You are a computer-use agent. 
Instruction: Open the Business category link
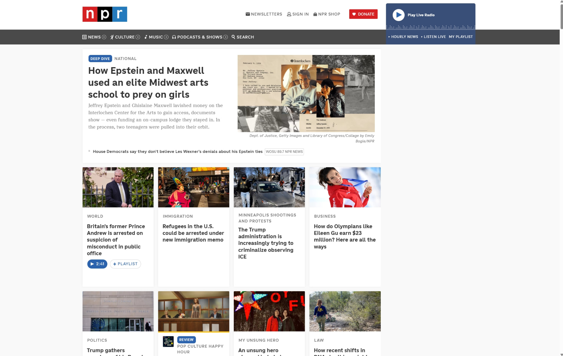[x=325, y=216]
